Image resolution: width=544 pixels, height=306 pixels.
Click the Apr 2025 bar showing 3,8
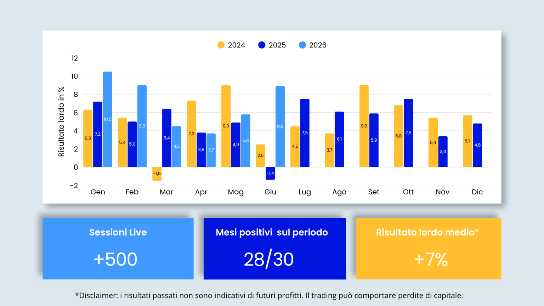click(x=201, y=150)
